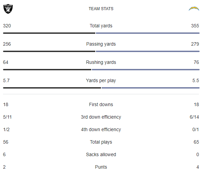Click the Yards per play comparison bar

pos(101,88)
